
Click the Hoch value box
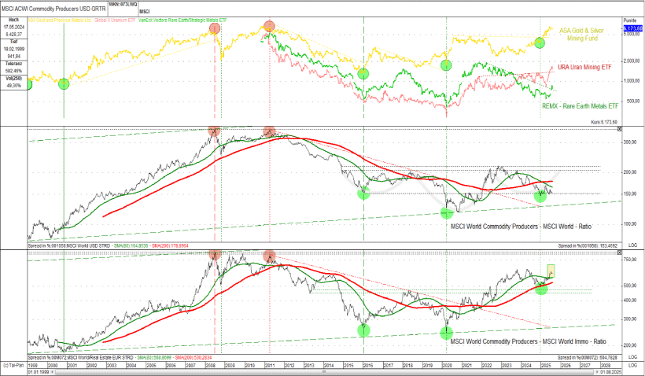(x=13, y=29)
